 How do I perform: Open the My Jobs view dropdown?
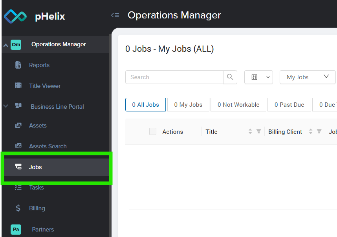308,77
